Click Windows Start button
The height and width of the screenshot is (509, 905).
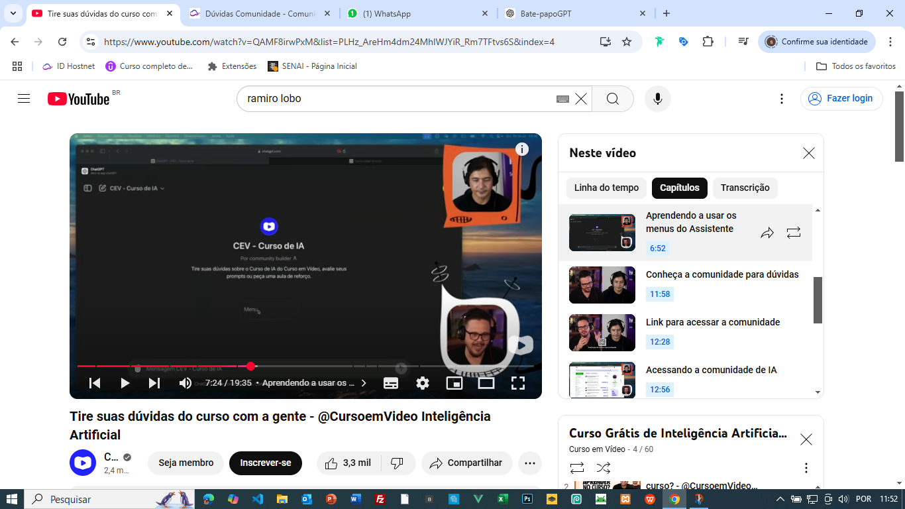(x=12, y=499)
